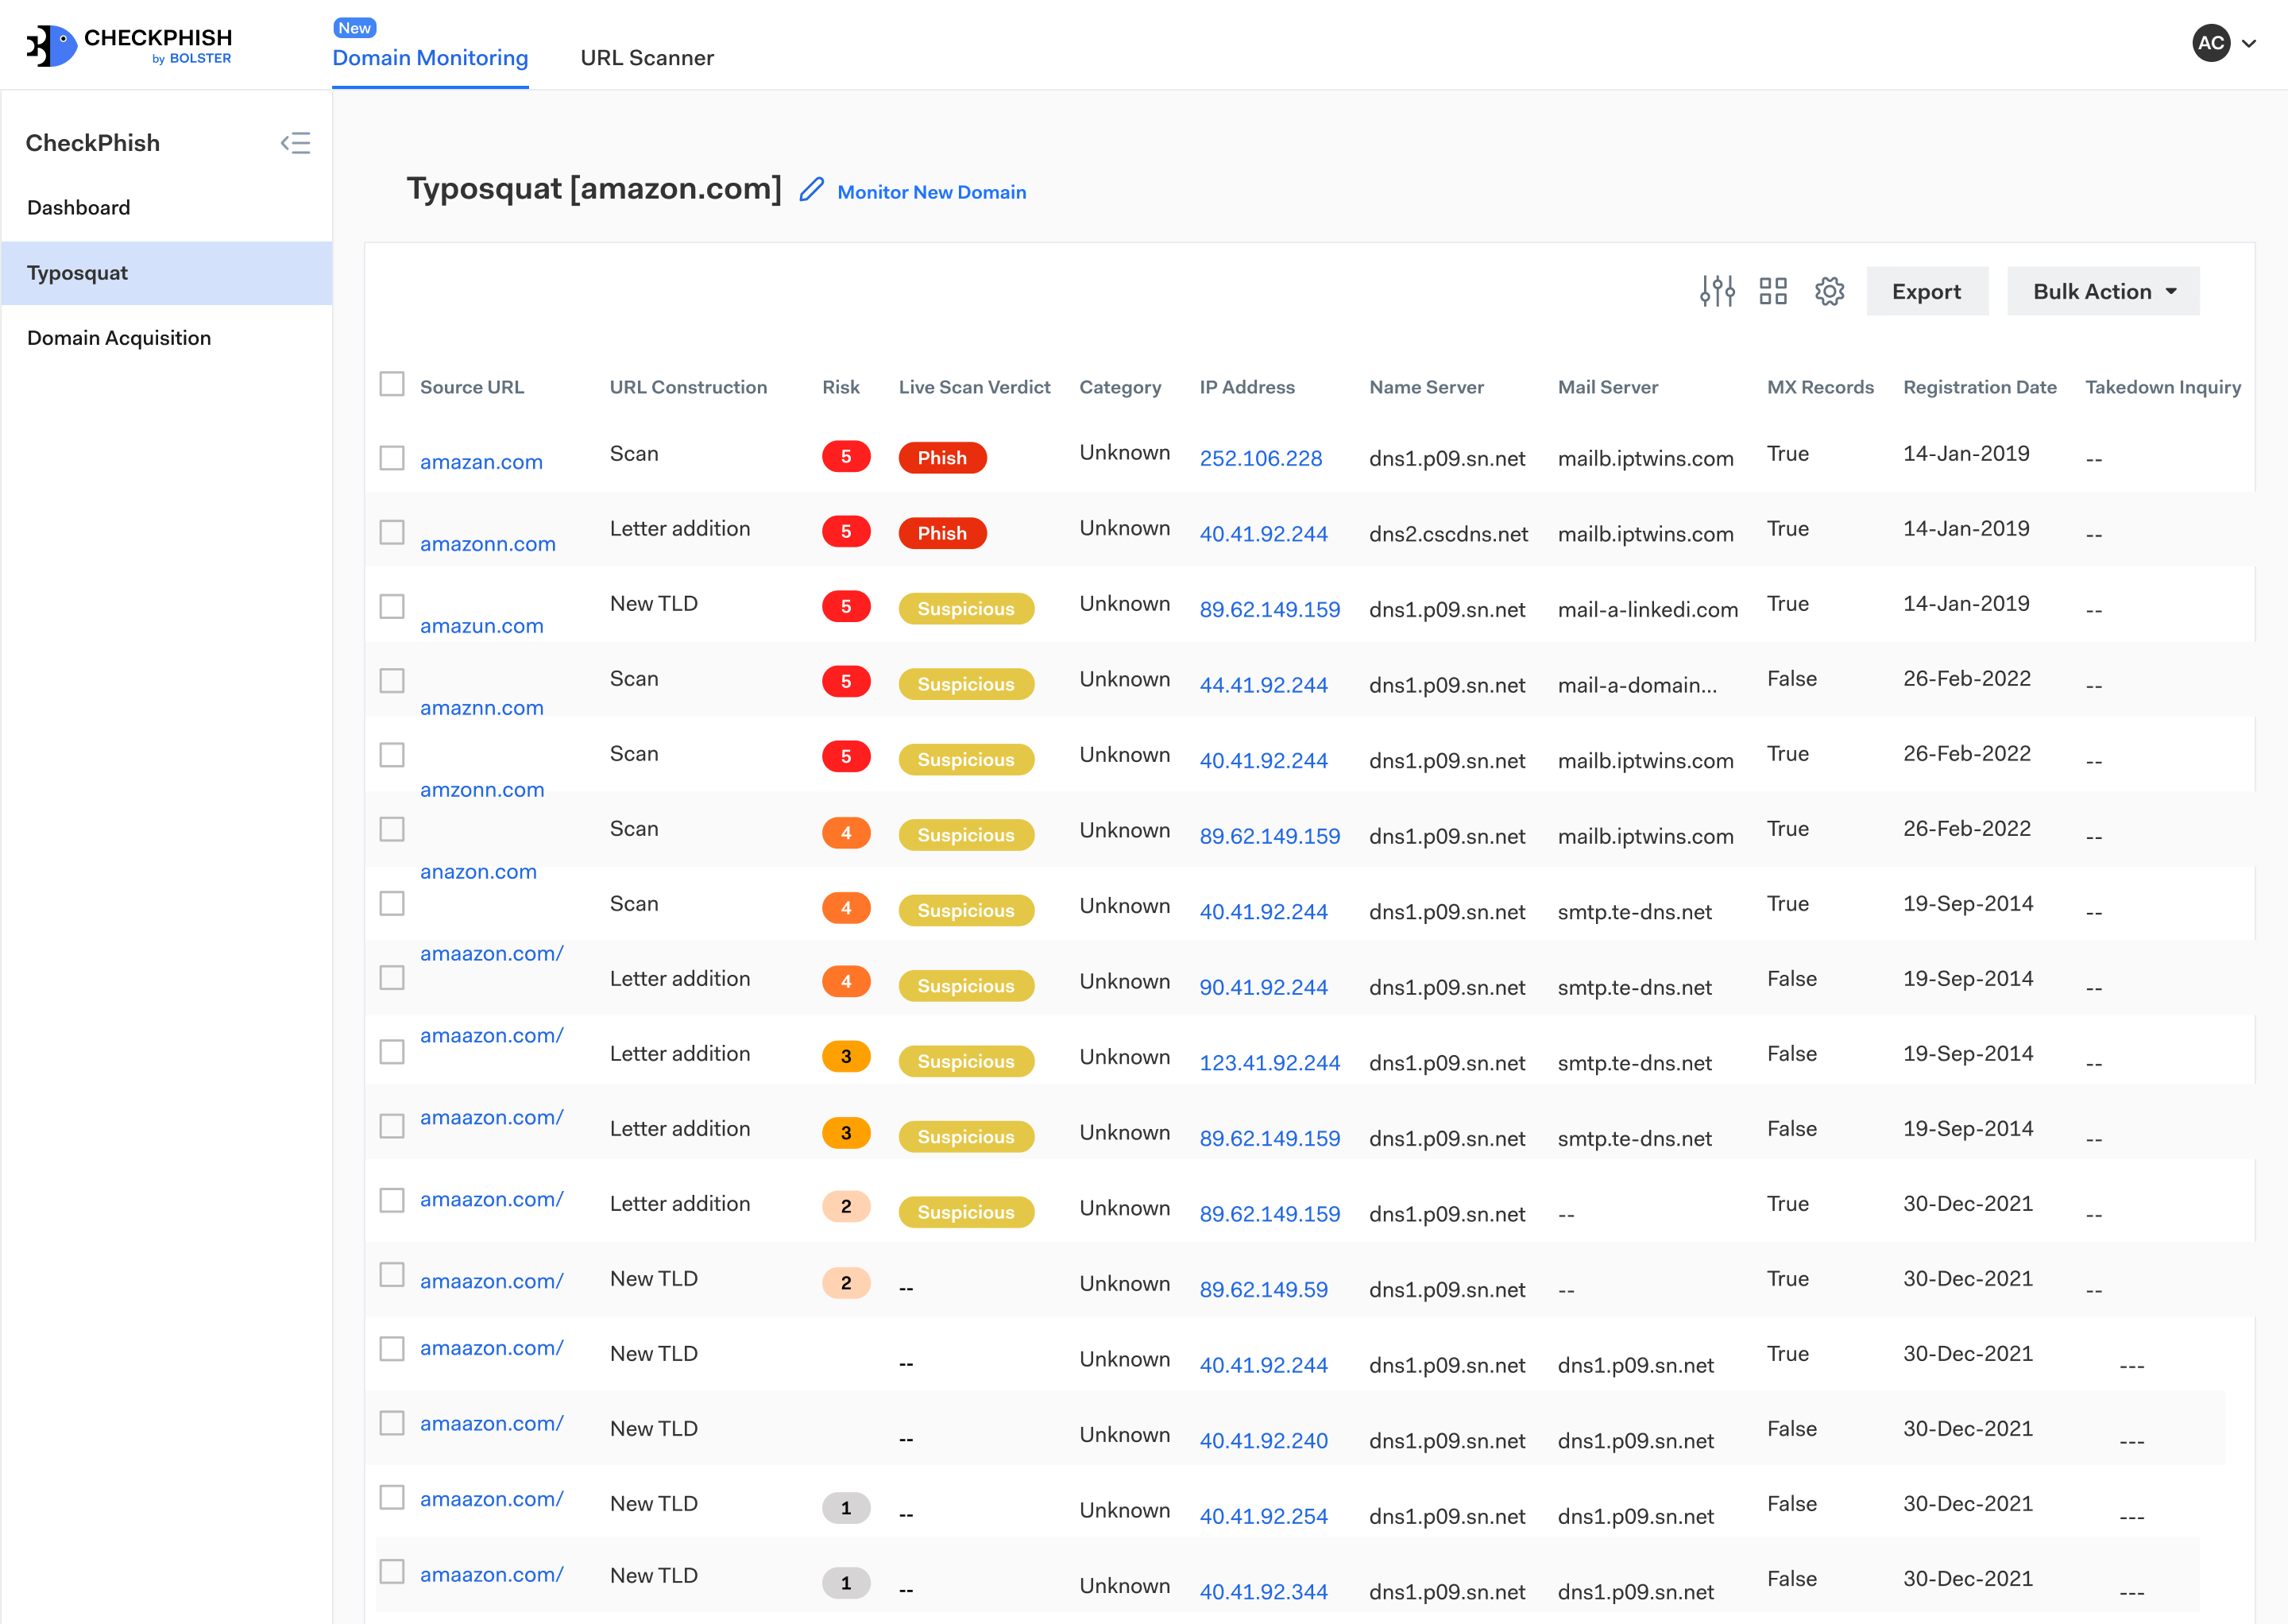Viewport: 2288px width, 1624px height.
Task: Switch to grid view icon
Action: point(1773,291)
